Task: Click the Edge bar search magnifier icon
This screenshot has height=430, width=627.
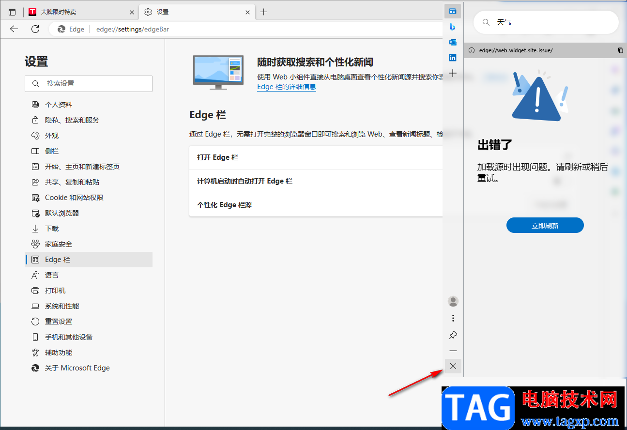Action: click(x=486, y=22)
